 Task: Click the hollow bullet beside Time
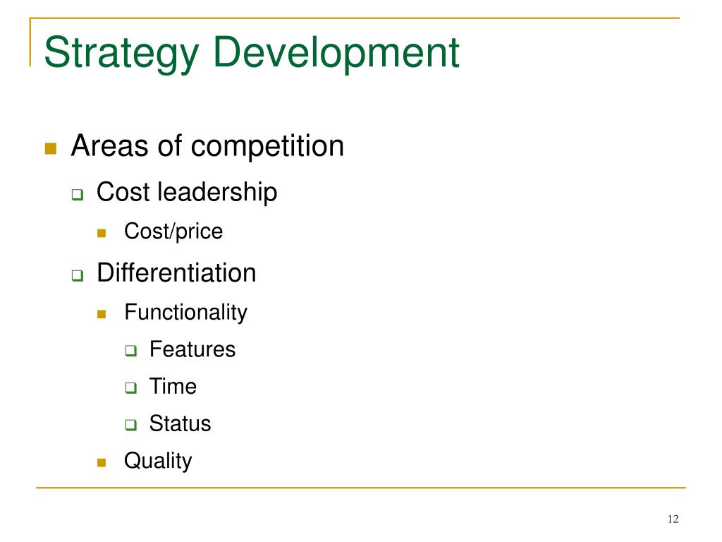(131, 387)
